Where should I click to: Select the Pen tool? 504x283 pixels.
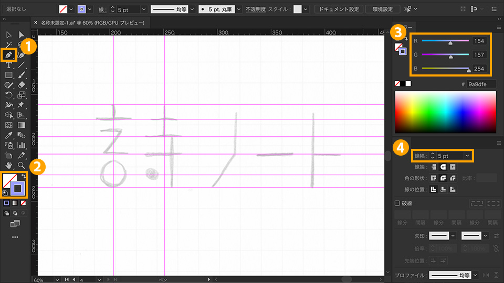click(9, 55)
